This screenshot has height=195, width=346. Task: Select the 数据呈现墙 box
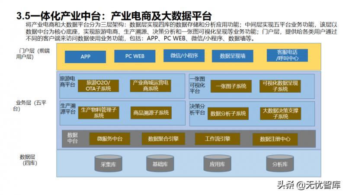pos(232,56)
